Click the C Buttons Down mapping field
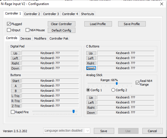Image resolution: width=167 pixels, height=138 pixels. click(126, 68)
